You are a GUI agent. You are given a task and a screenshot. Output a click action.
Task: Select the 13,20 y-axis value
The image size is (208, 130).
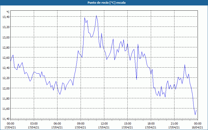6,27
